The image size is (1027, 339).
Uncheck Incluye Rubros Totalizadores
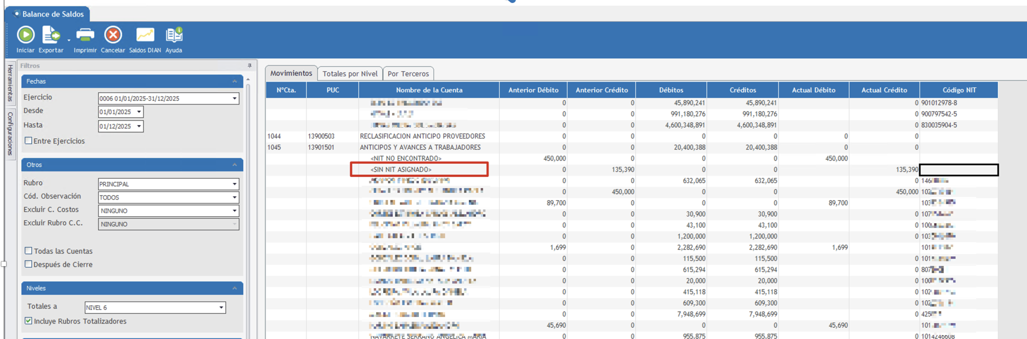[x=28, y=321]
